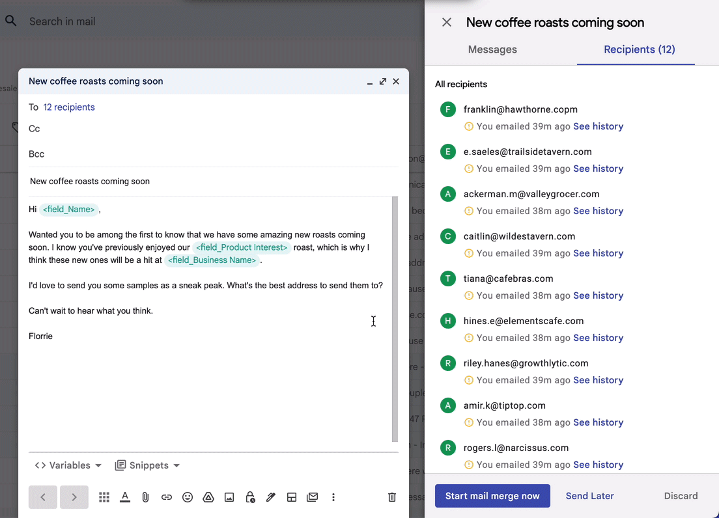Click the Discard button in side panel
Viewport: 719px width, 518px height.
[x=681, y=496]
